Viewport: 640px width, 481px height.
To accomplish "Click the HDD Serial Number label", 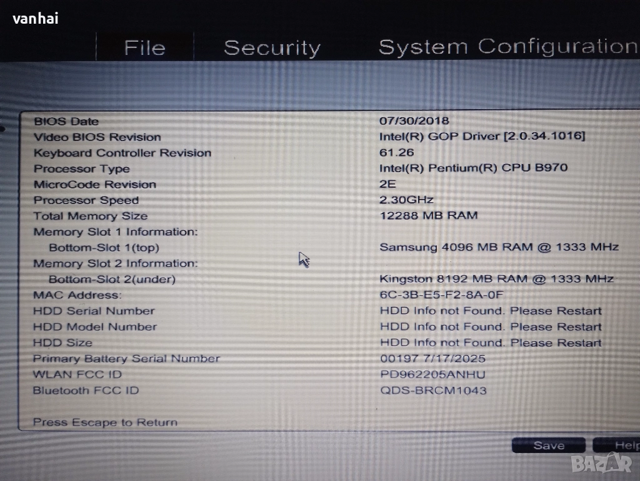I will point(94,311).
